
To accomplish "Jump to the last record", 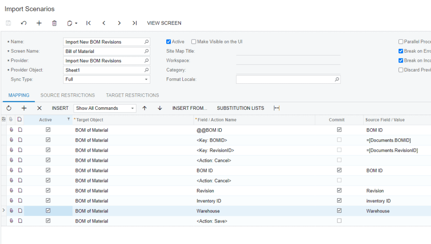I will pyautogui.click(x=134, y=23).
